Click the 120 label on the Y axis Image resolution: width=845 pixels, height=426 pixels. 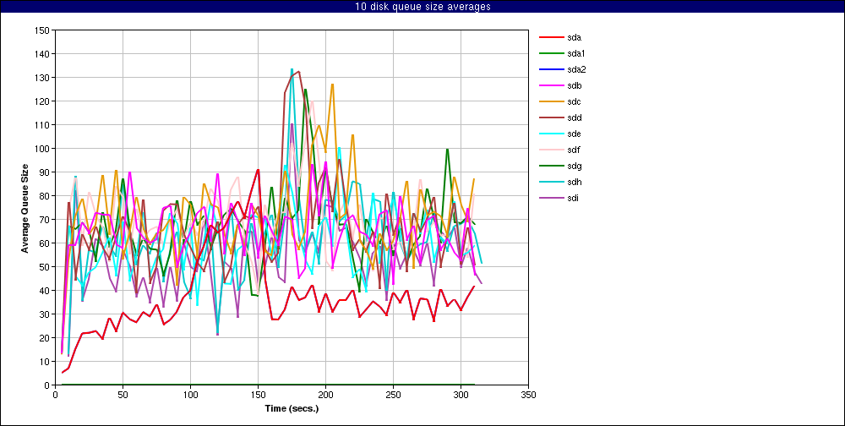[42, 101]
